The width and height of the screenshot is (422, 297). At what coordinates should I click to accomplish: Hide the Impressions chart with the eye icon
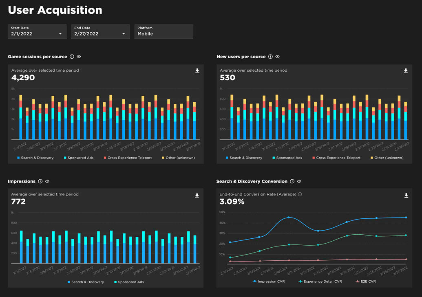pyautogui.click(x=47, y=181)
